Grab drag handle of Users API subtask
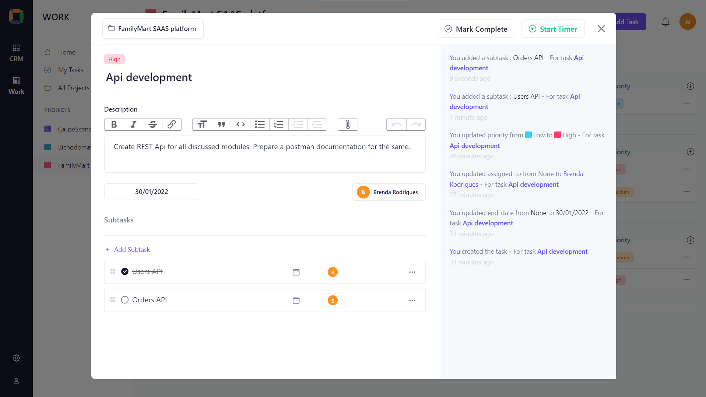 (x=113, y=271)
